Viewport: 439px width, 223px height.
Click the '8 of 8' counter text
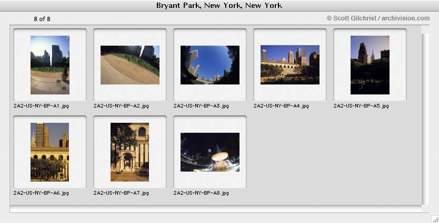point(42,19)
